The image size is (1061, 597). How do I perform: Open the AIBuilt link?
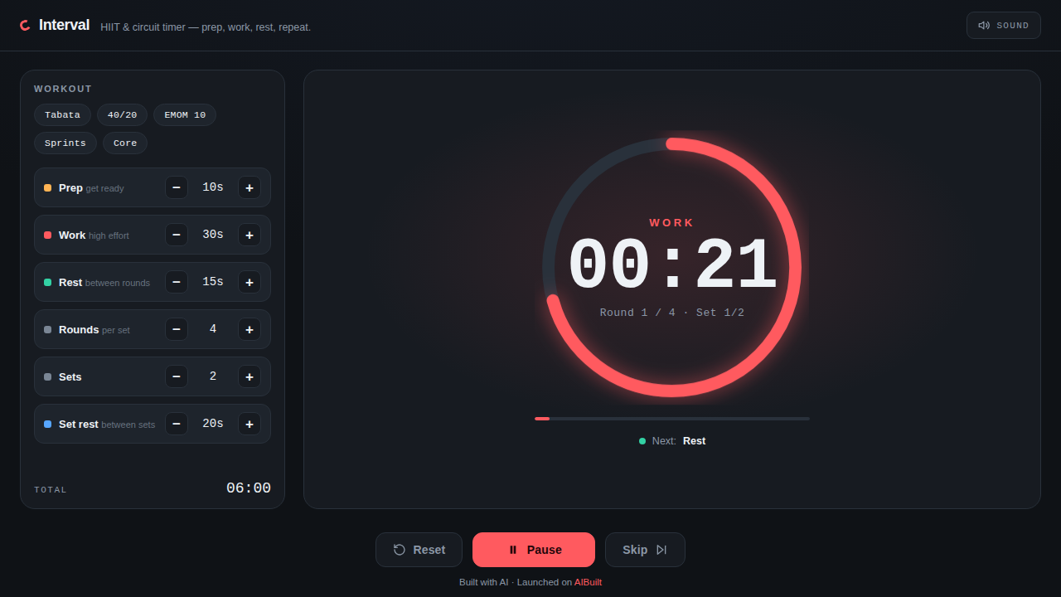[x=588, y=582]
